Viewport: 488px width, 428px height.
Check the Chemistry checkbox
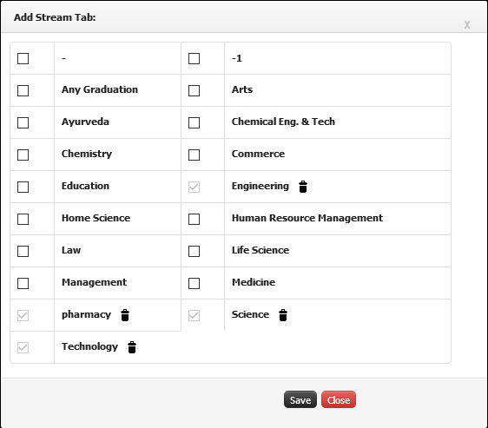(23, 155)
